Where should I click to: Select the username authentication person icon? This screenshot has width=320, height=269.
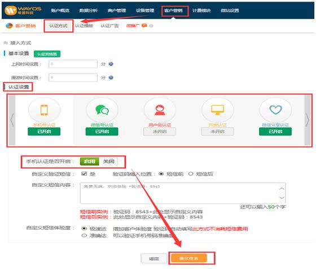pyautogui.click(x=160, y=110)
